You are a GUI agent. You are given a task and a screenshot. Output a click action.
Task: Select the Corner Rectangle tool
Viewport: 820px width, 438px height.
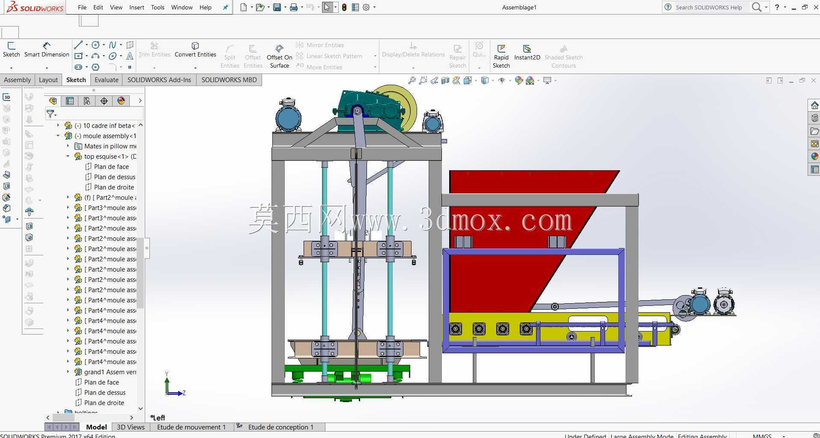point(78,56)
